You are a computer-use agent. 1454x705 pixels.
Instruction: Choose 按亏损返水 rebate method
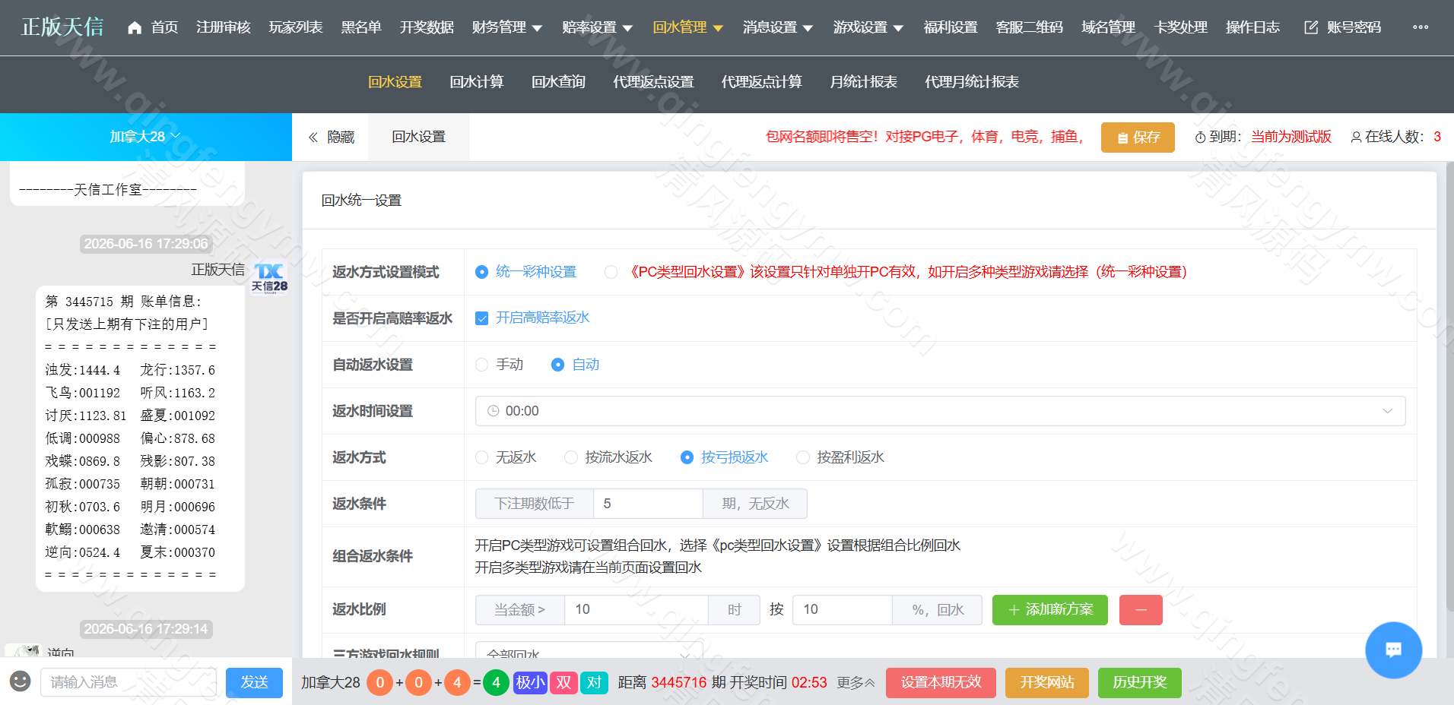(725, 457)
